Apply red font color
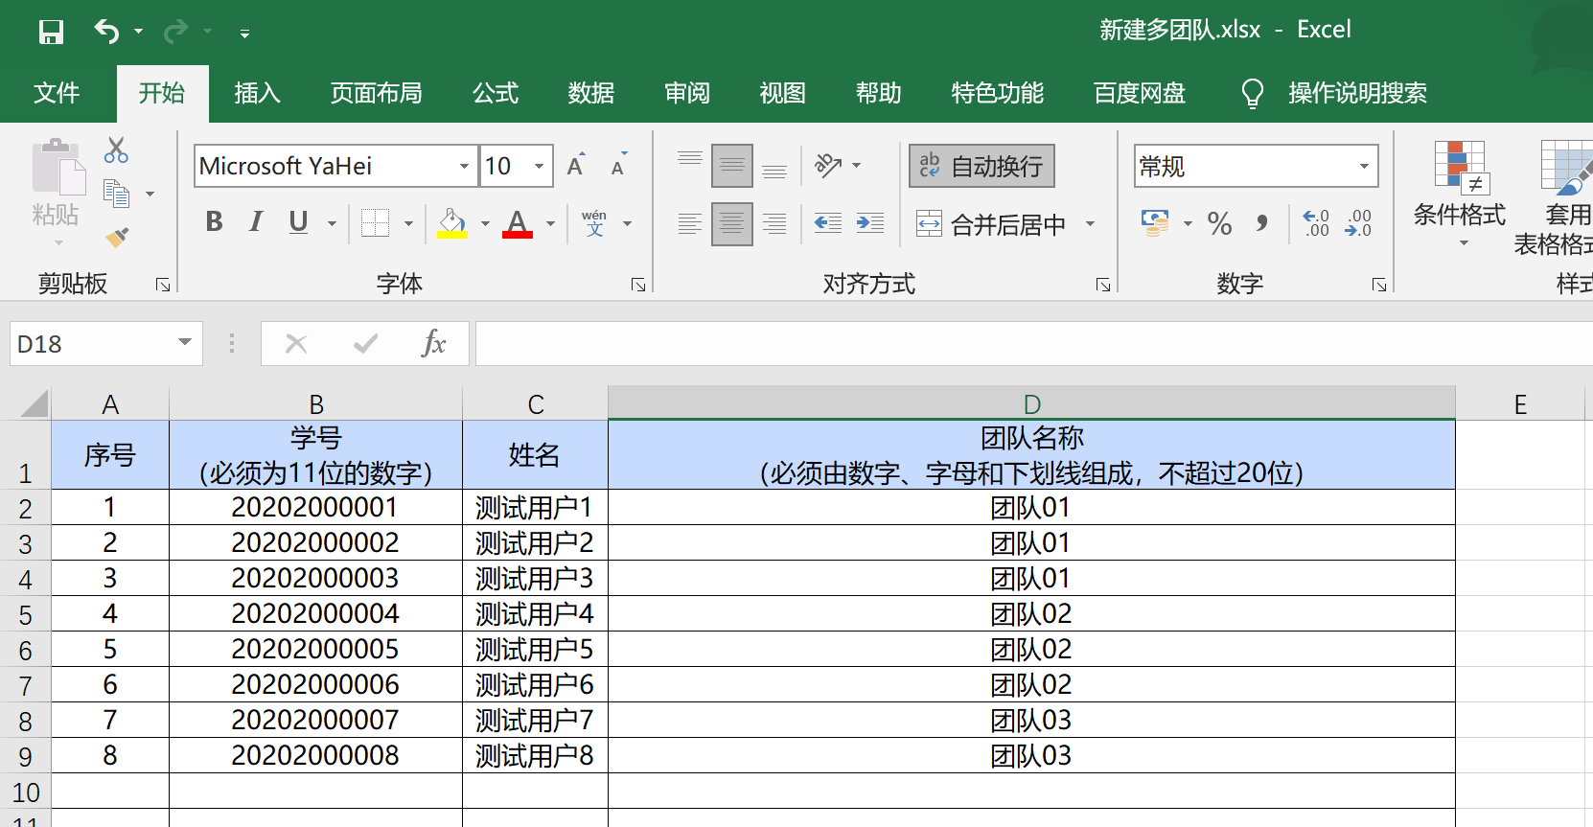This screenshot has width=1593, height=827. [x=518, y=223]
